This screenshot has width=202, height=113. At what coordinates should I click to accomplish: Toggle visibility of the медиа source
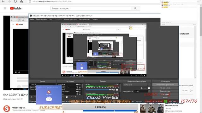tap(77, 92)
